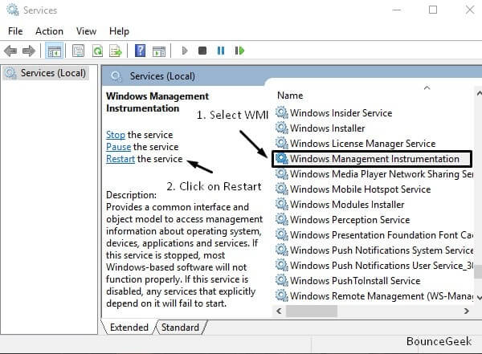The image size is (482, 354).
Task: Switch to the Extended tab
Action: tap(129, 328)
